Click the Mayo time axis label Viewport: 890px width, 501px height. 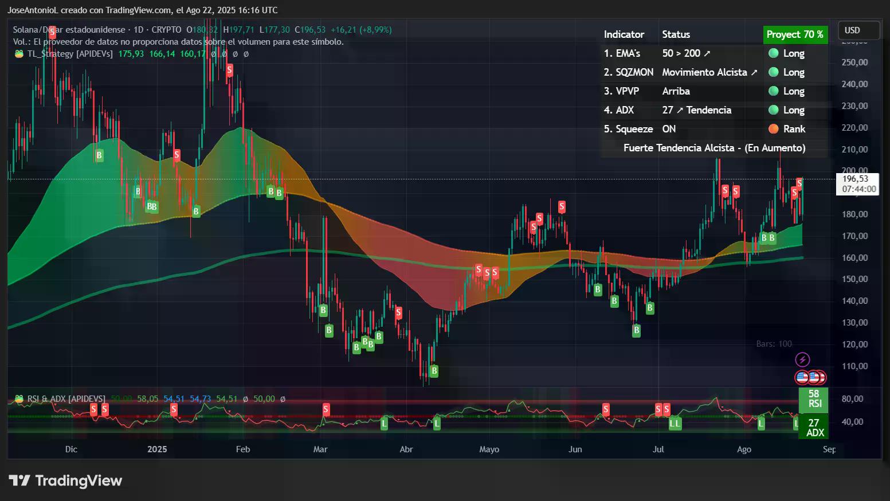click(x=489, y=449)
